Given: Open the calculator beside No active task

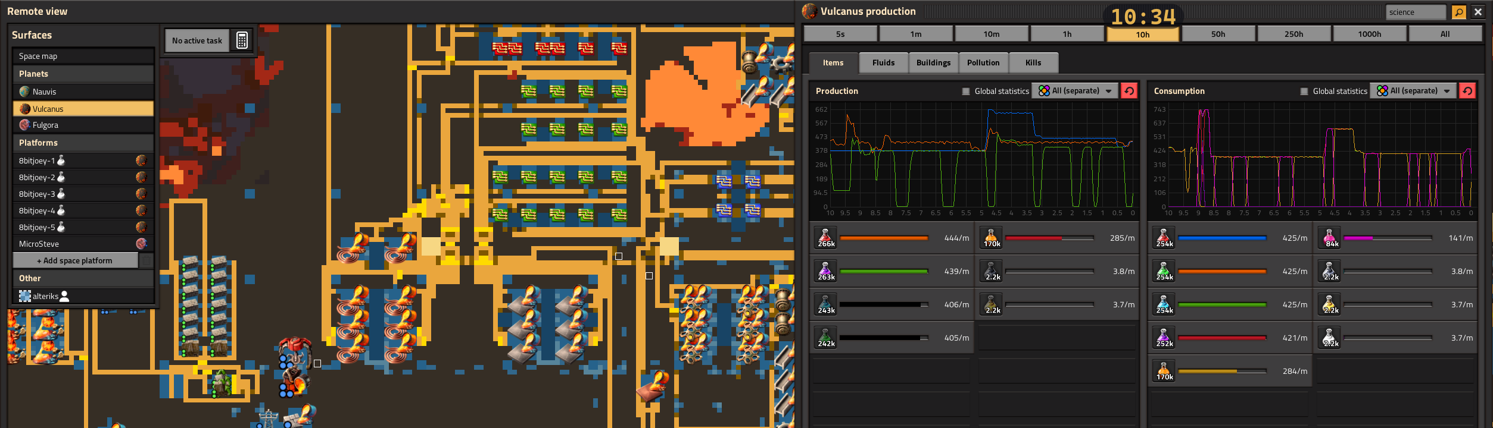Looking at the screenshot, I should pos(242,40).
